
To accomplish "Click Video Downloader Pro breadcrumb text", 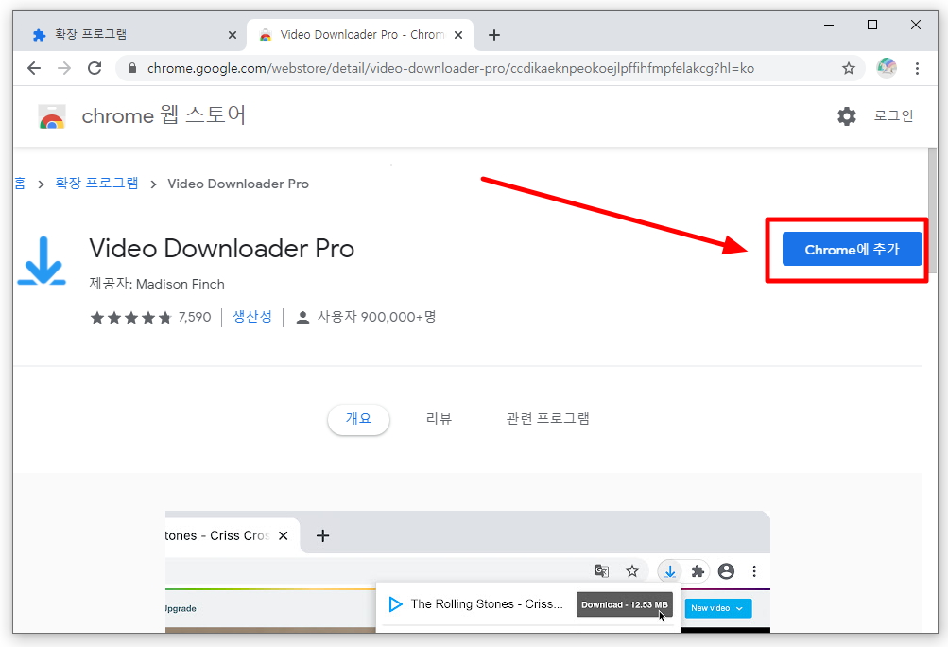I will point(238,184).
